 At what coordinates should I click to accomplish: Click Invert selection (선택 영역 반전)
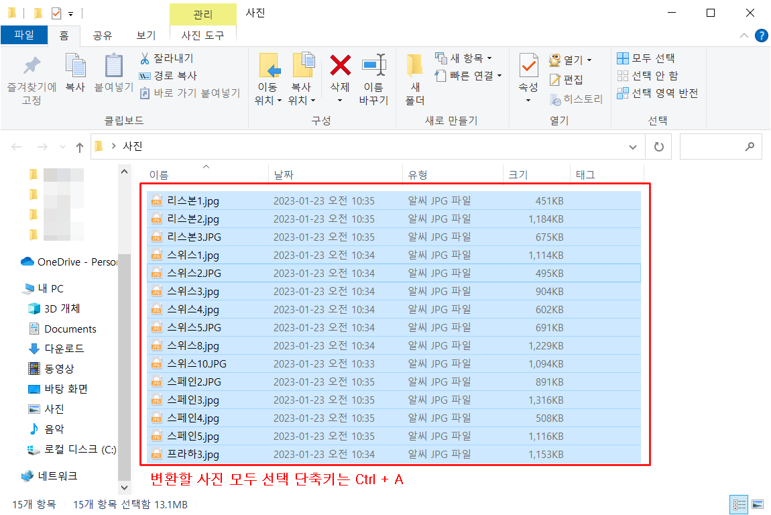click(658, 93)
